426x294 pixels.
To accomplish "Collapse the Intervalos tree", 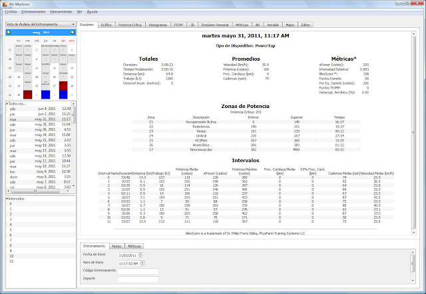I will [x=7, y=199].
